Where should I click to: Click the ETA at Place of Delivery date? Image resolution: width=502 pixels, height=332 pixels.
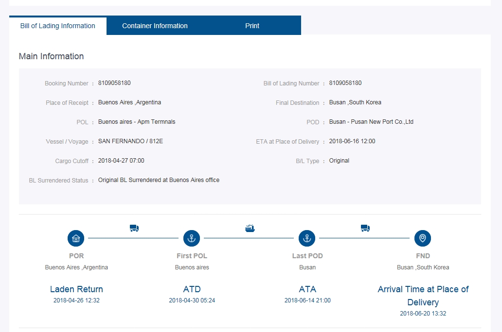point(352,141)
